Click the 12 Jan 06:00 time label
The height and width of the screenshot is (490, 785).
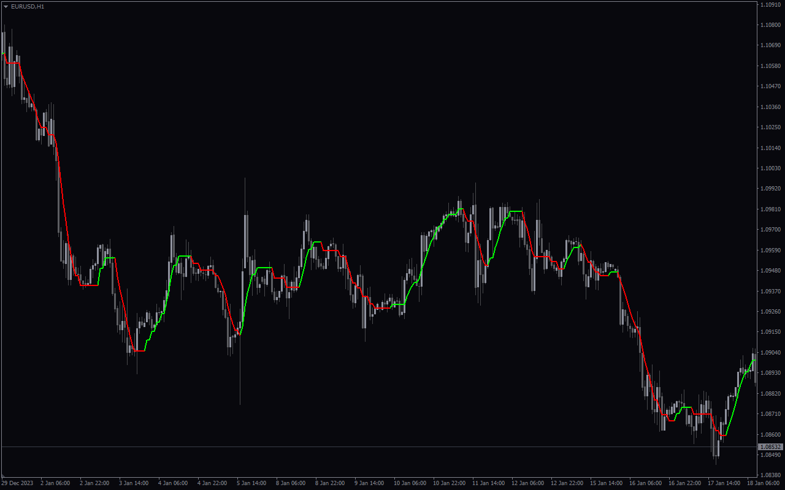click(x=527, y=483)
